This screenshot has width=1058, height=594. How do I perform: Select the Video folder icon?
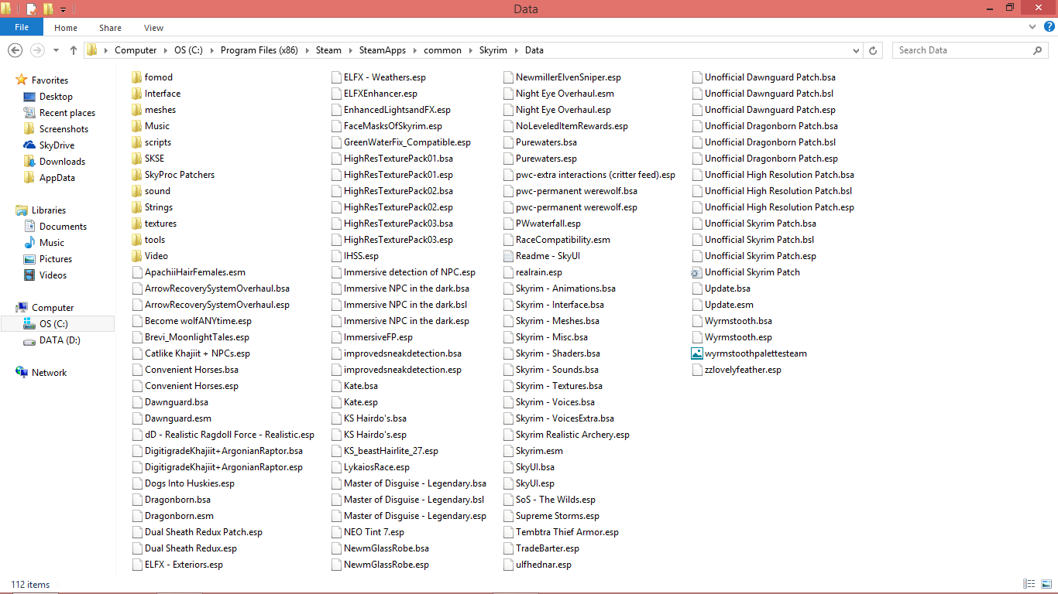[x=137, y=256]
